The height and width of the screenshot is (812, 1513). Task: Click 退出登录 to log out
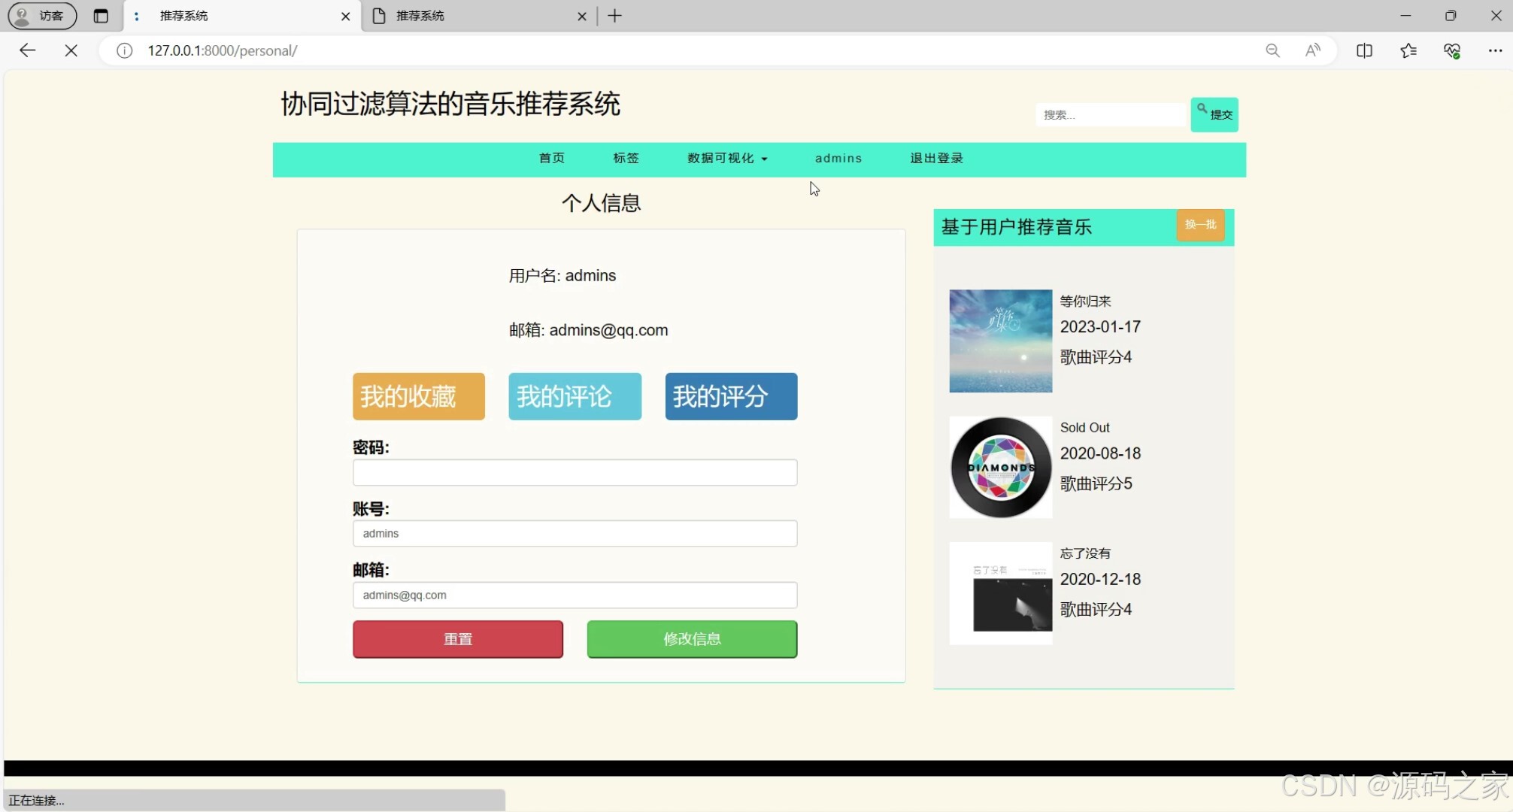tap(935, 159)
